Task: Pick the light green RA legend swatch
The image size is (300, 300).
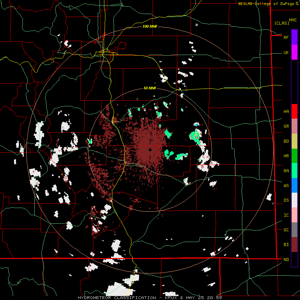Action: (294, 171)
